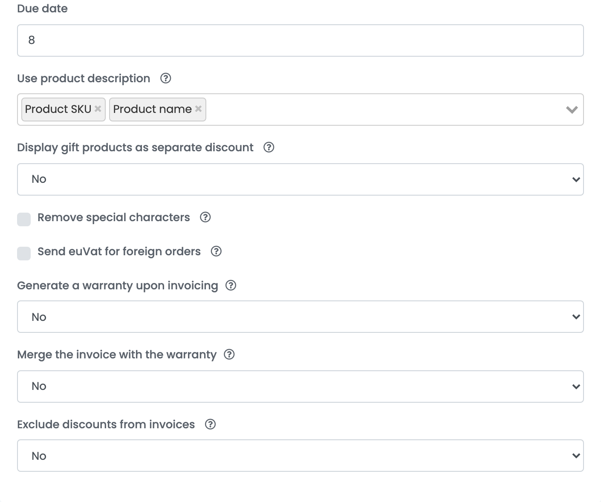Screen dimensions: 601x502
Task: Show help for Remove special characters
Action: (205, 217)
